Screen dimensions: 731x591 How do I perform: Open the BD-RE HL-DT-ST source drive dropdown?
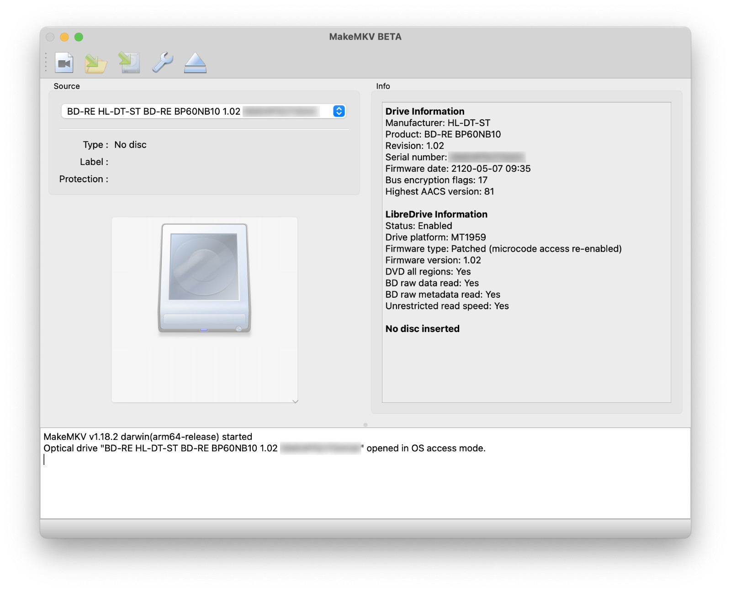(196, 111)
